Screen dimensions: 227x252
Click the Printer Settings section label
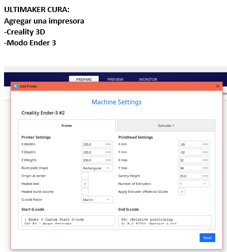(36, 137)
